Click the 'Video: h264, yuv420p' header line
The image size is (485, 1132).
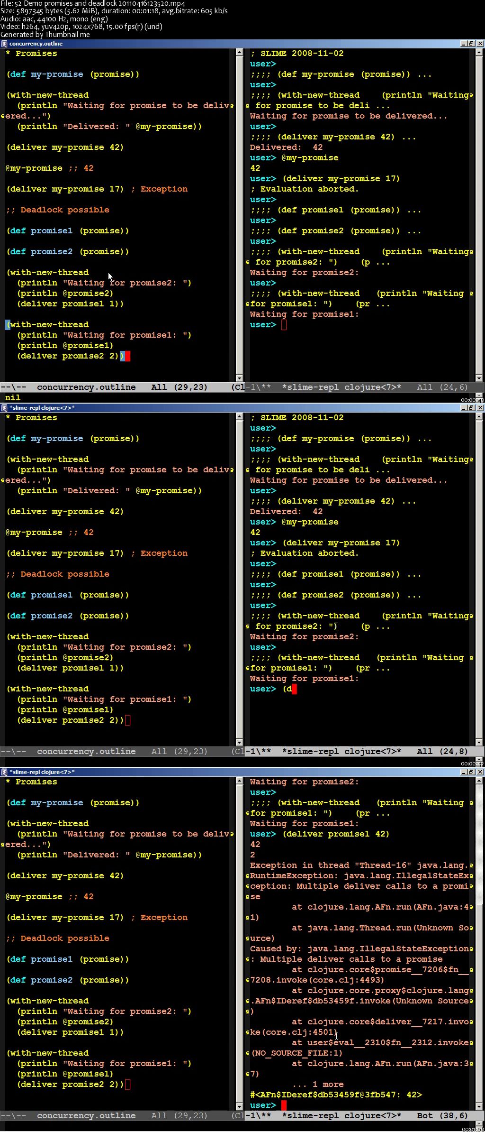point(81,27)
